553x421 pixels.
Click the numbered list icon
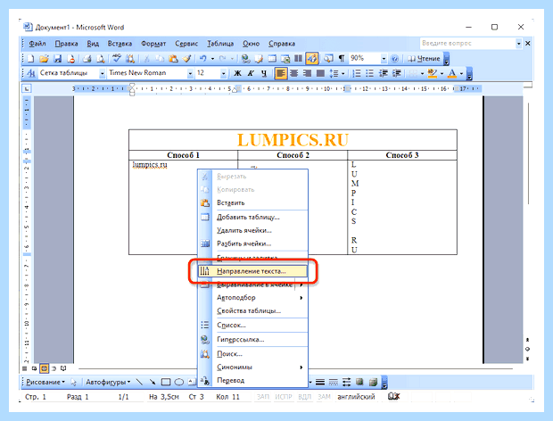[357, 73]
